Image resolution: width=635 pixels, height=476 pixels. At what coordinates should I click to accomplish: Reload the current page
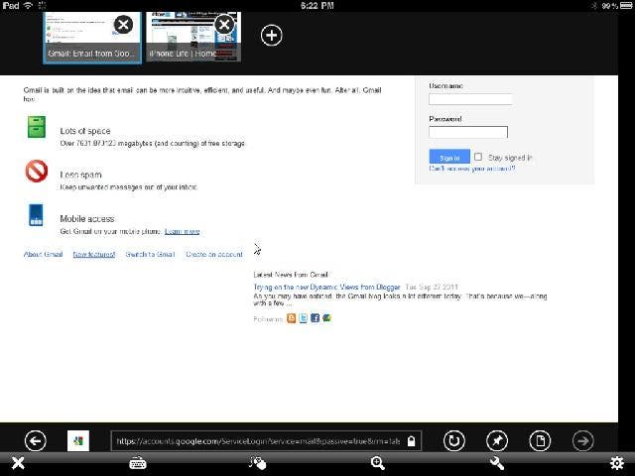tap(454, 440)
